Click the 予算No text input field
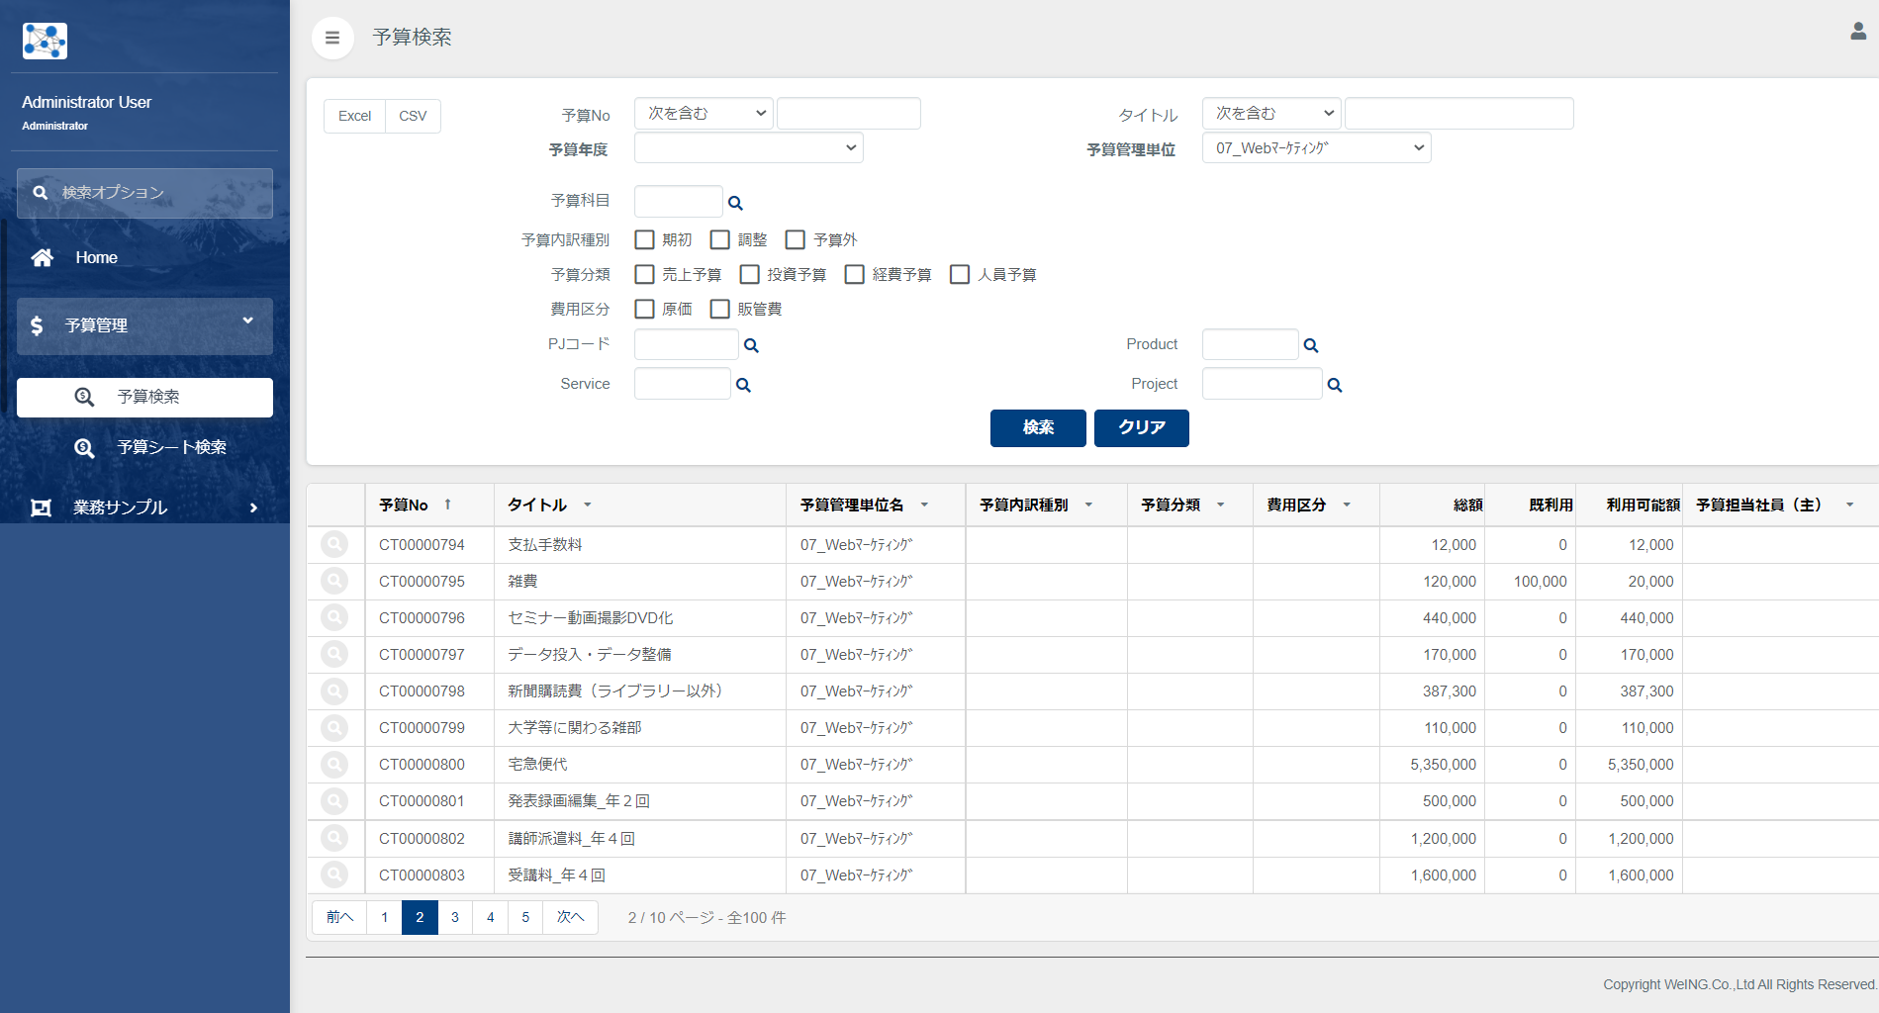The width and height of the screenshot is (1879, 1013). 848,114
